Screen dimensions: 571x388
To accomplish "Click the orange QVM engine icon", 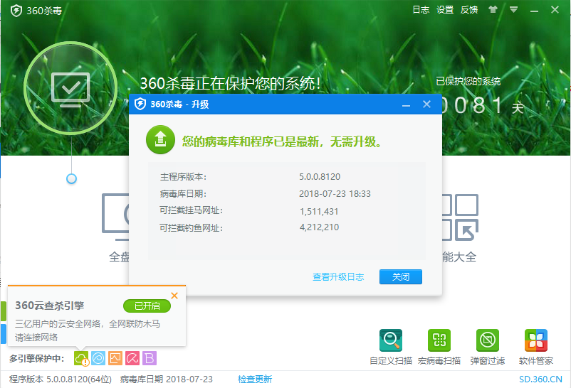I will click(x=115, y=358).
